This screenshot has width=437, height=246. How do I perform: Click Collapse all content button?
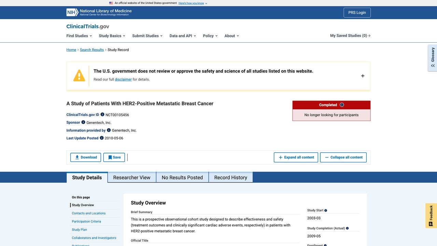(x=343, y=157)
